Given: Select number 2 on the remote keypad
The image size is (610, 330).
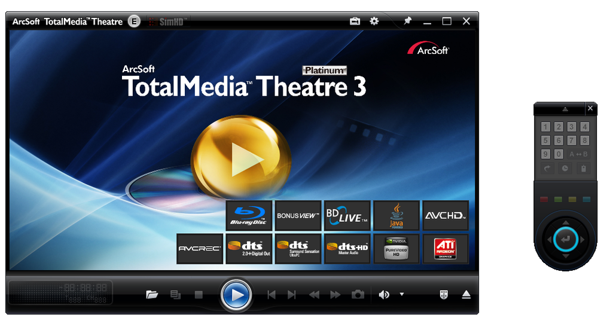Looking at the screenshot, I should [559, 127].
